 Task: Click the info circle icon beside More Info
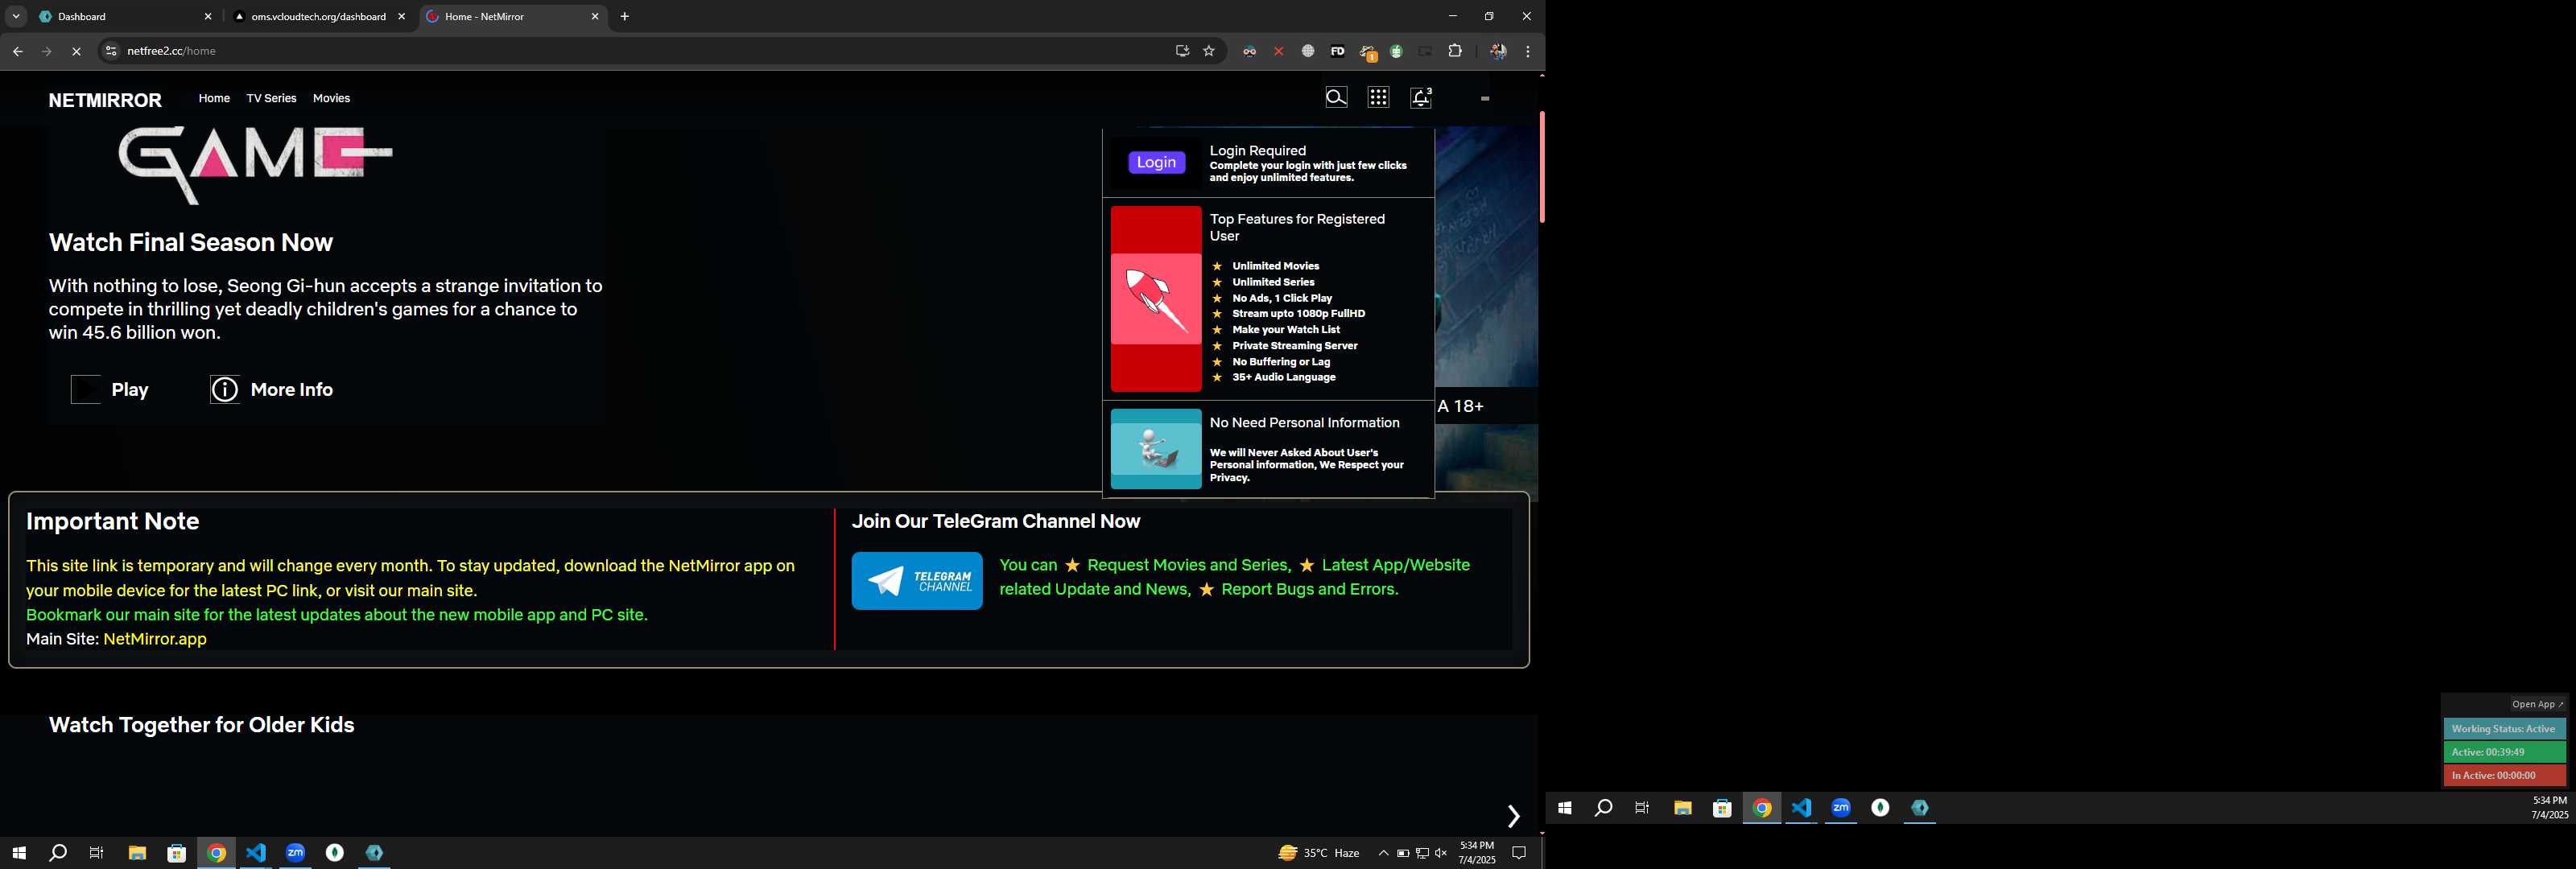click(x=225, y=390)
